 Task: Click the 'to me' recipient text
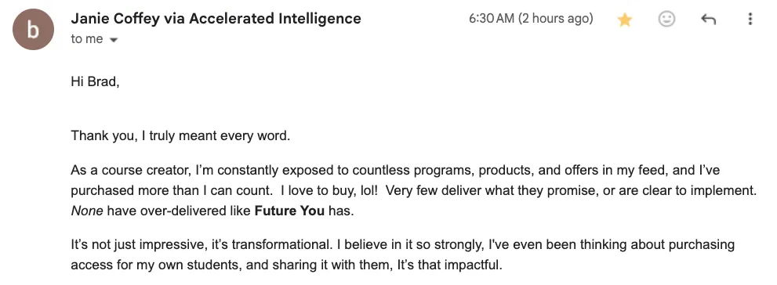coord(87,39)
